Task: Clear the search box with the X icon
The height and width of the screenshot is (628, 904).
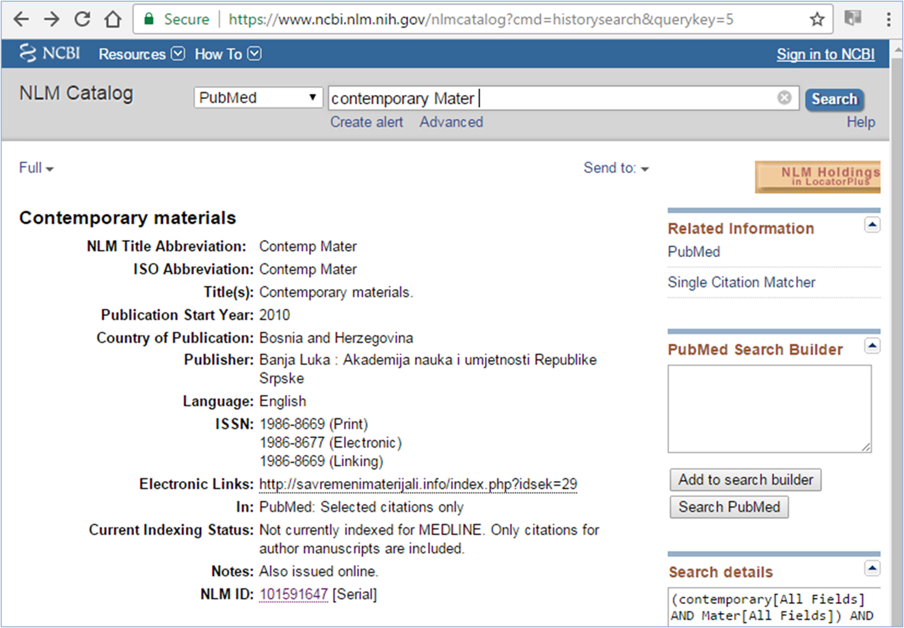Action: pos(784,98)
